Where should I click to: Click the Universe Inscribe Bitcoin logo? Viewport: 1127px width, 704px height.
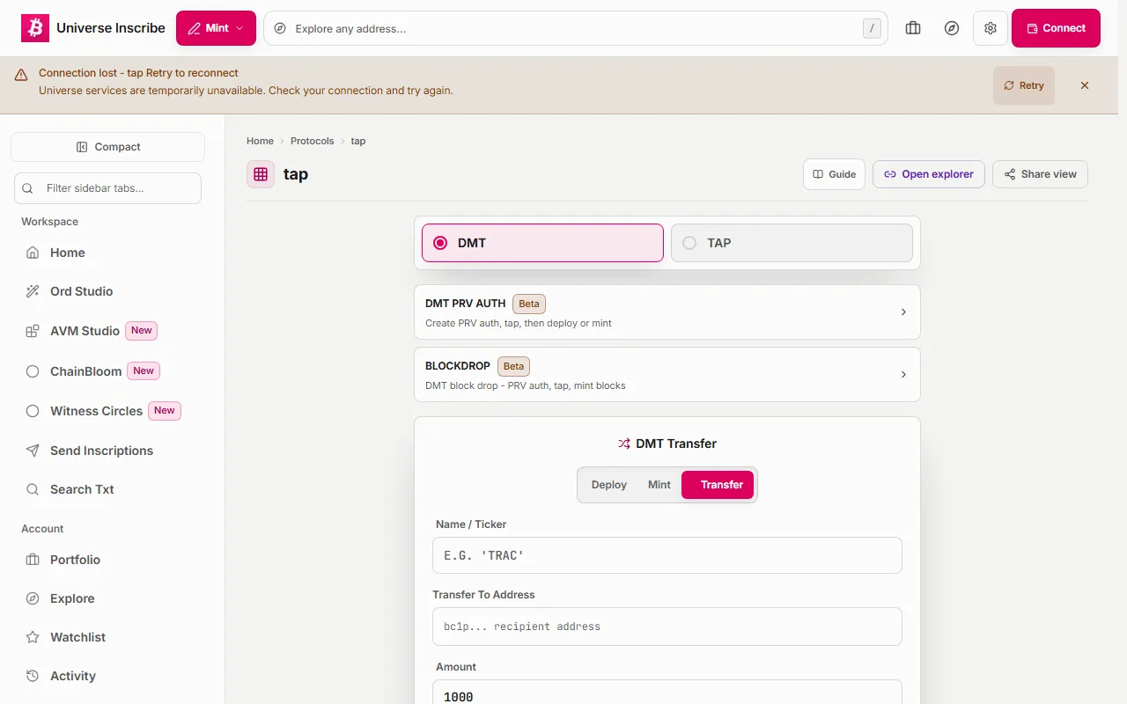pyautogui.click(x=35, y=28)
